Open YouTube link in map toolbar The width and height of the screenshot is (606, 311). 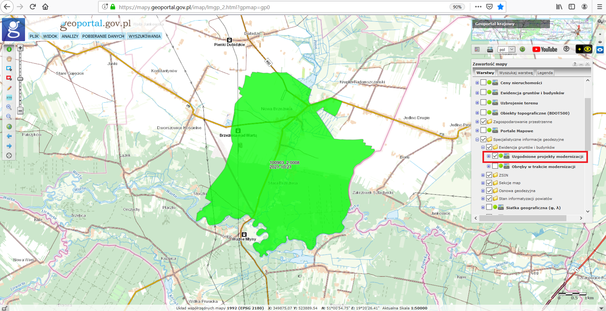click(545, 49)
